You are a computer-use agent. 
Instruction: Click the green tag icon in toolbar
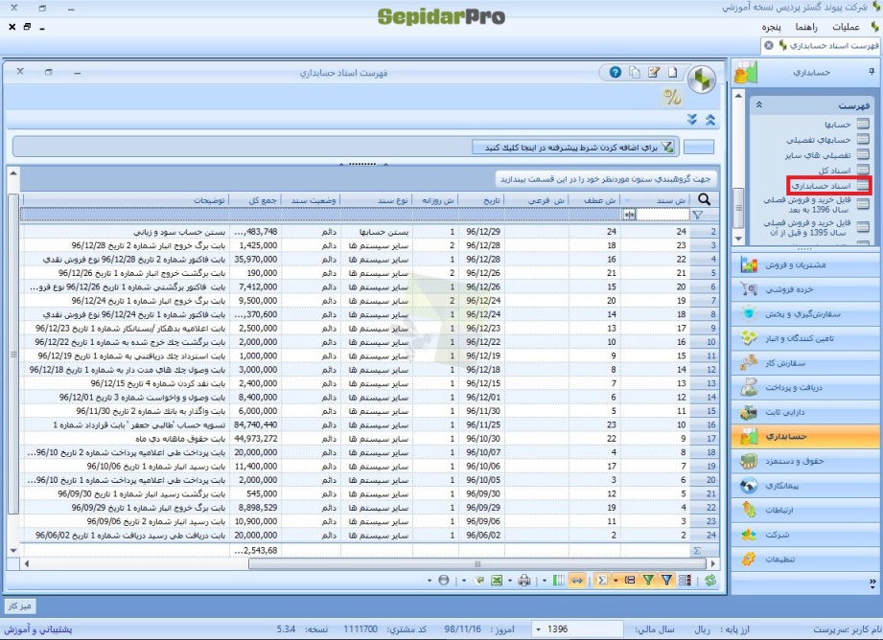[478, 581]
